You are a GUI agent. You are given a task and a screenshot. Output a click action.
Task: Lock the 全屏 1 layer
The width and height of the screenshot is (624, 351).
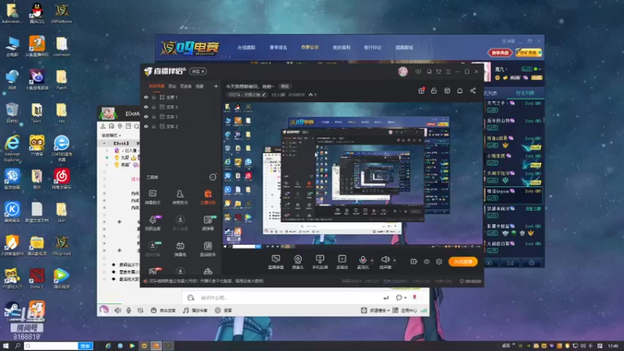click(x=154, y=97)
